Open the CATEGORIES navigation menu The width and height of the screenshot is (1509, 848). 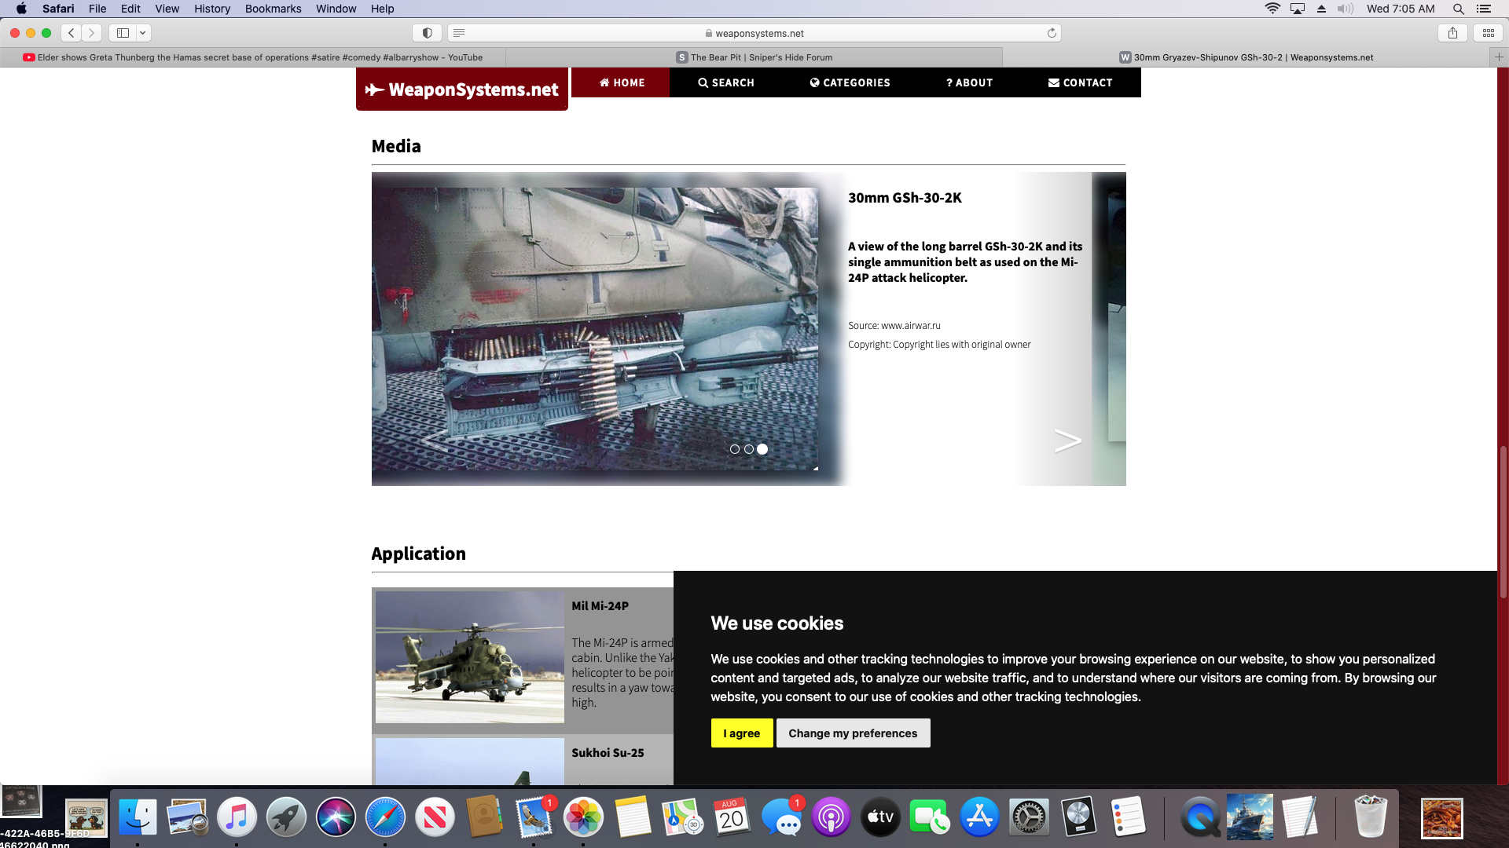pos(850,82)
